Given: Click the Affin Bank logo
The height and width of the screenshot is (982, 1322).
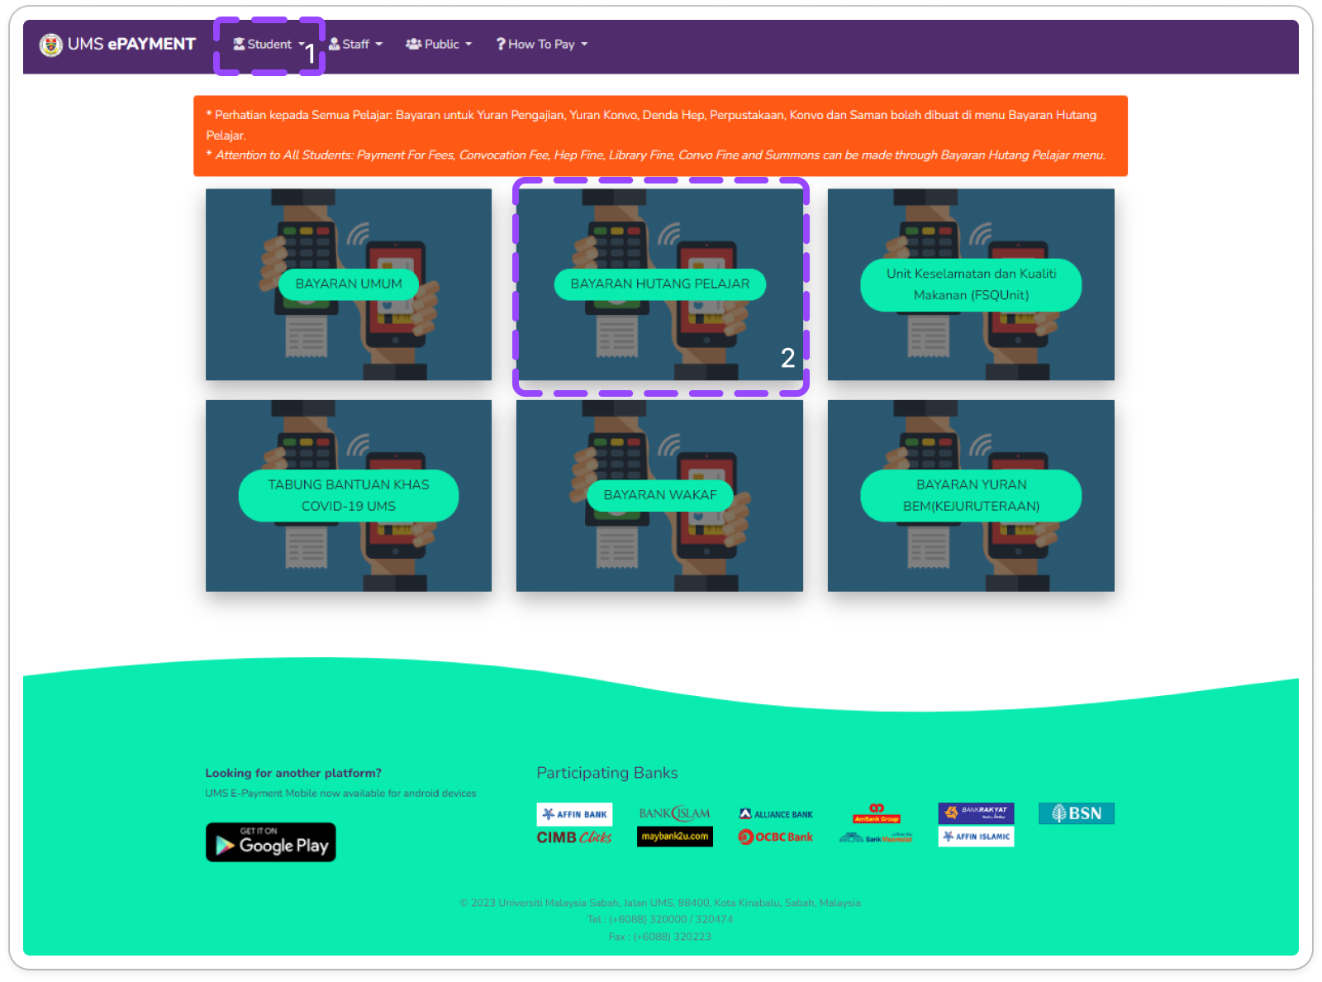Looking at the screenshot, I should pos(574,814).
